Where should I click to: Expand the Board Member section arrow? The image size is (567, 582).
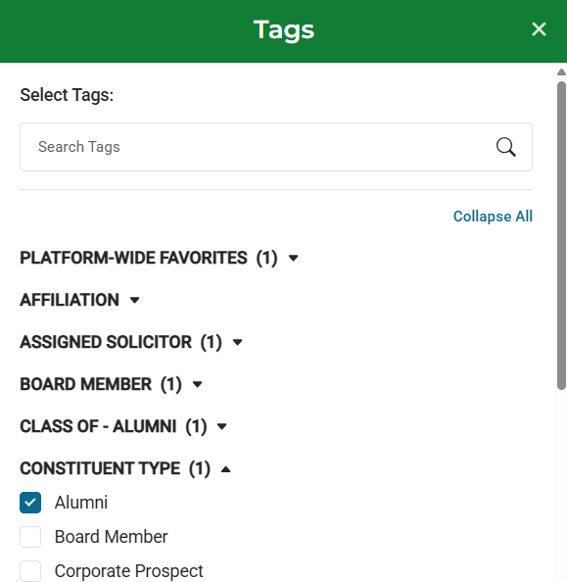click(x=198, y=384)
